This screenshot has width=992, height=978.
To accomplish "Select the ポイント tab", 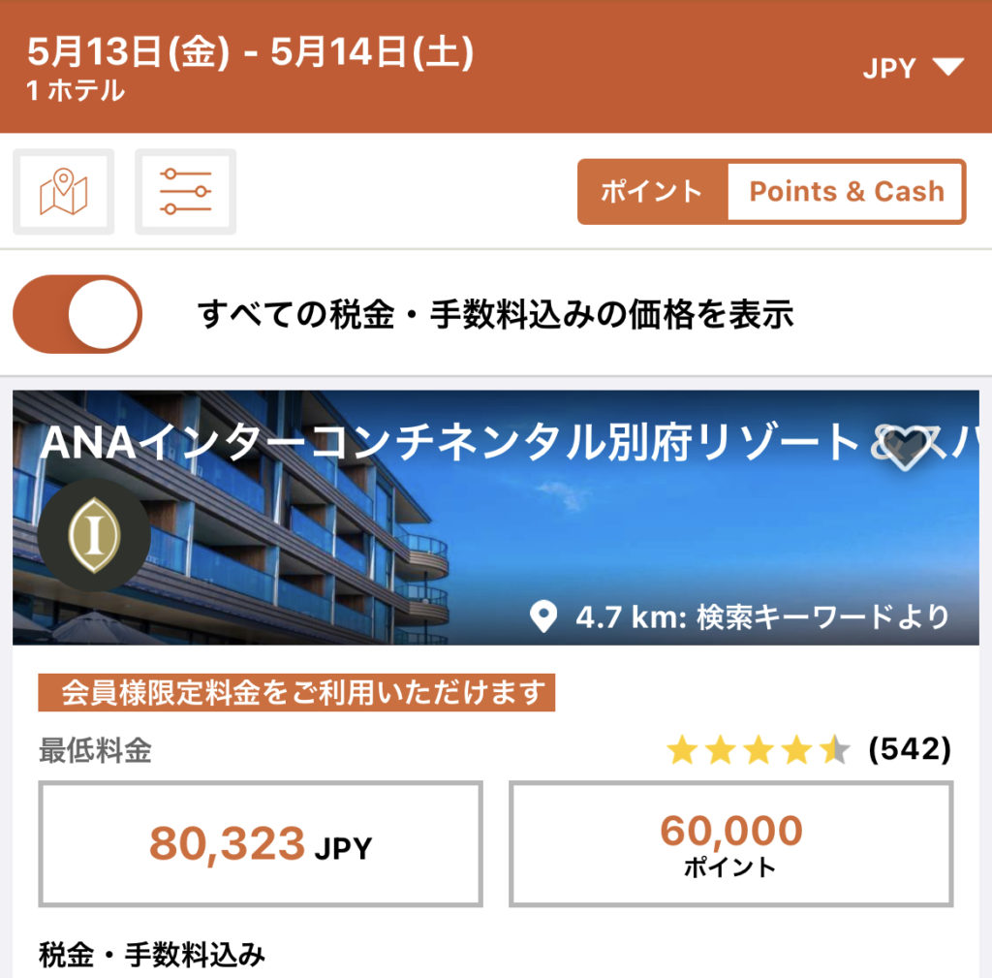I will (651, 192).
